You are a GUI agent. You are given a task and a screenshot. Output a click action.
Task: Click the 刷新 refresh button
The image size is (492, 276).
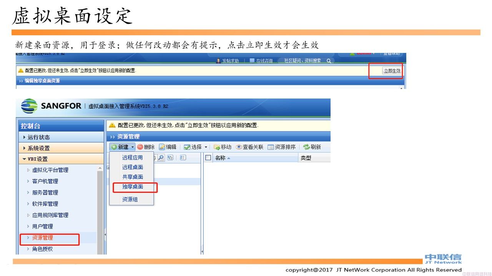click(x=312, y=147)
